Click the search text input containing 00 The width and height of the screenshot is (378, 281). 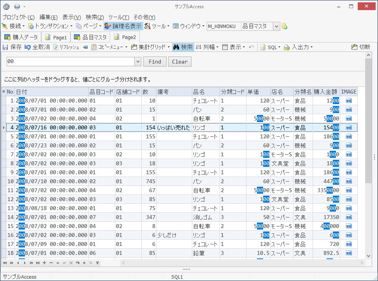[70, 62]
